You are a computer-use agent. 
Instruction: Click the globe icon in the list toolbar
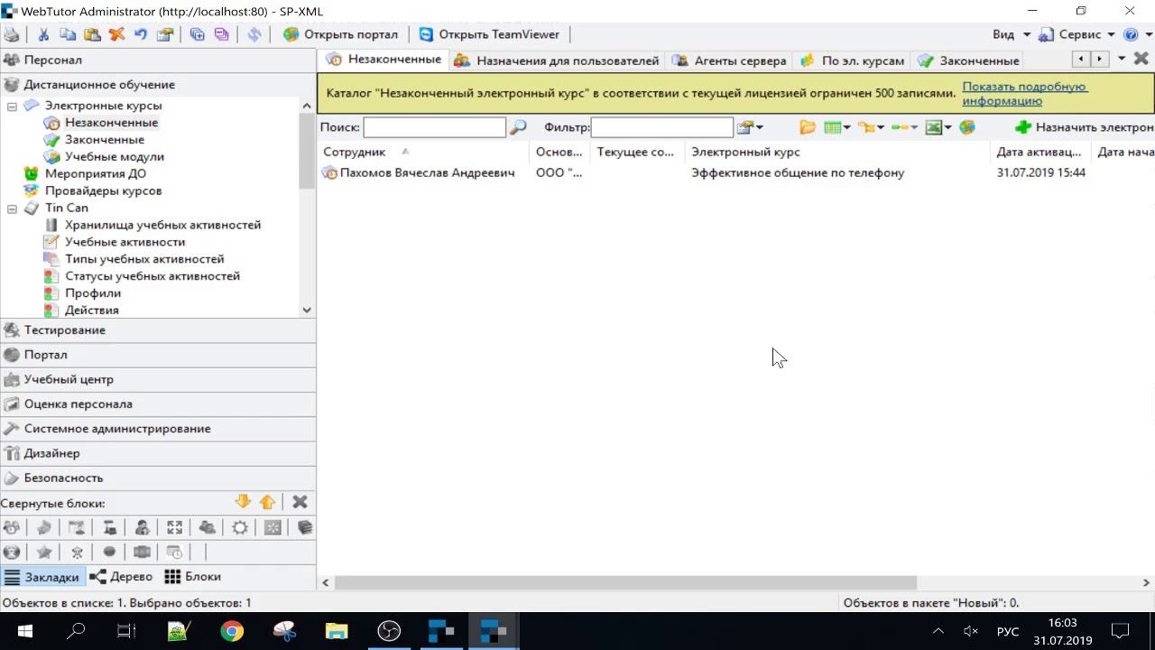point(967,127)
